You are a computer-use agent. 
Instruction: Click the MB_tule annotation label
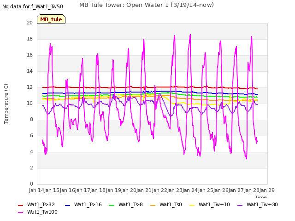click(x=51, y=19)
